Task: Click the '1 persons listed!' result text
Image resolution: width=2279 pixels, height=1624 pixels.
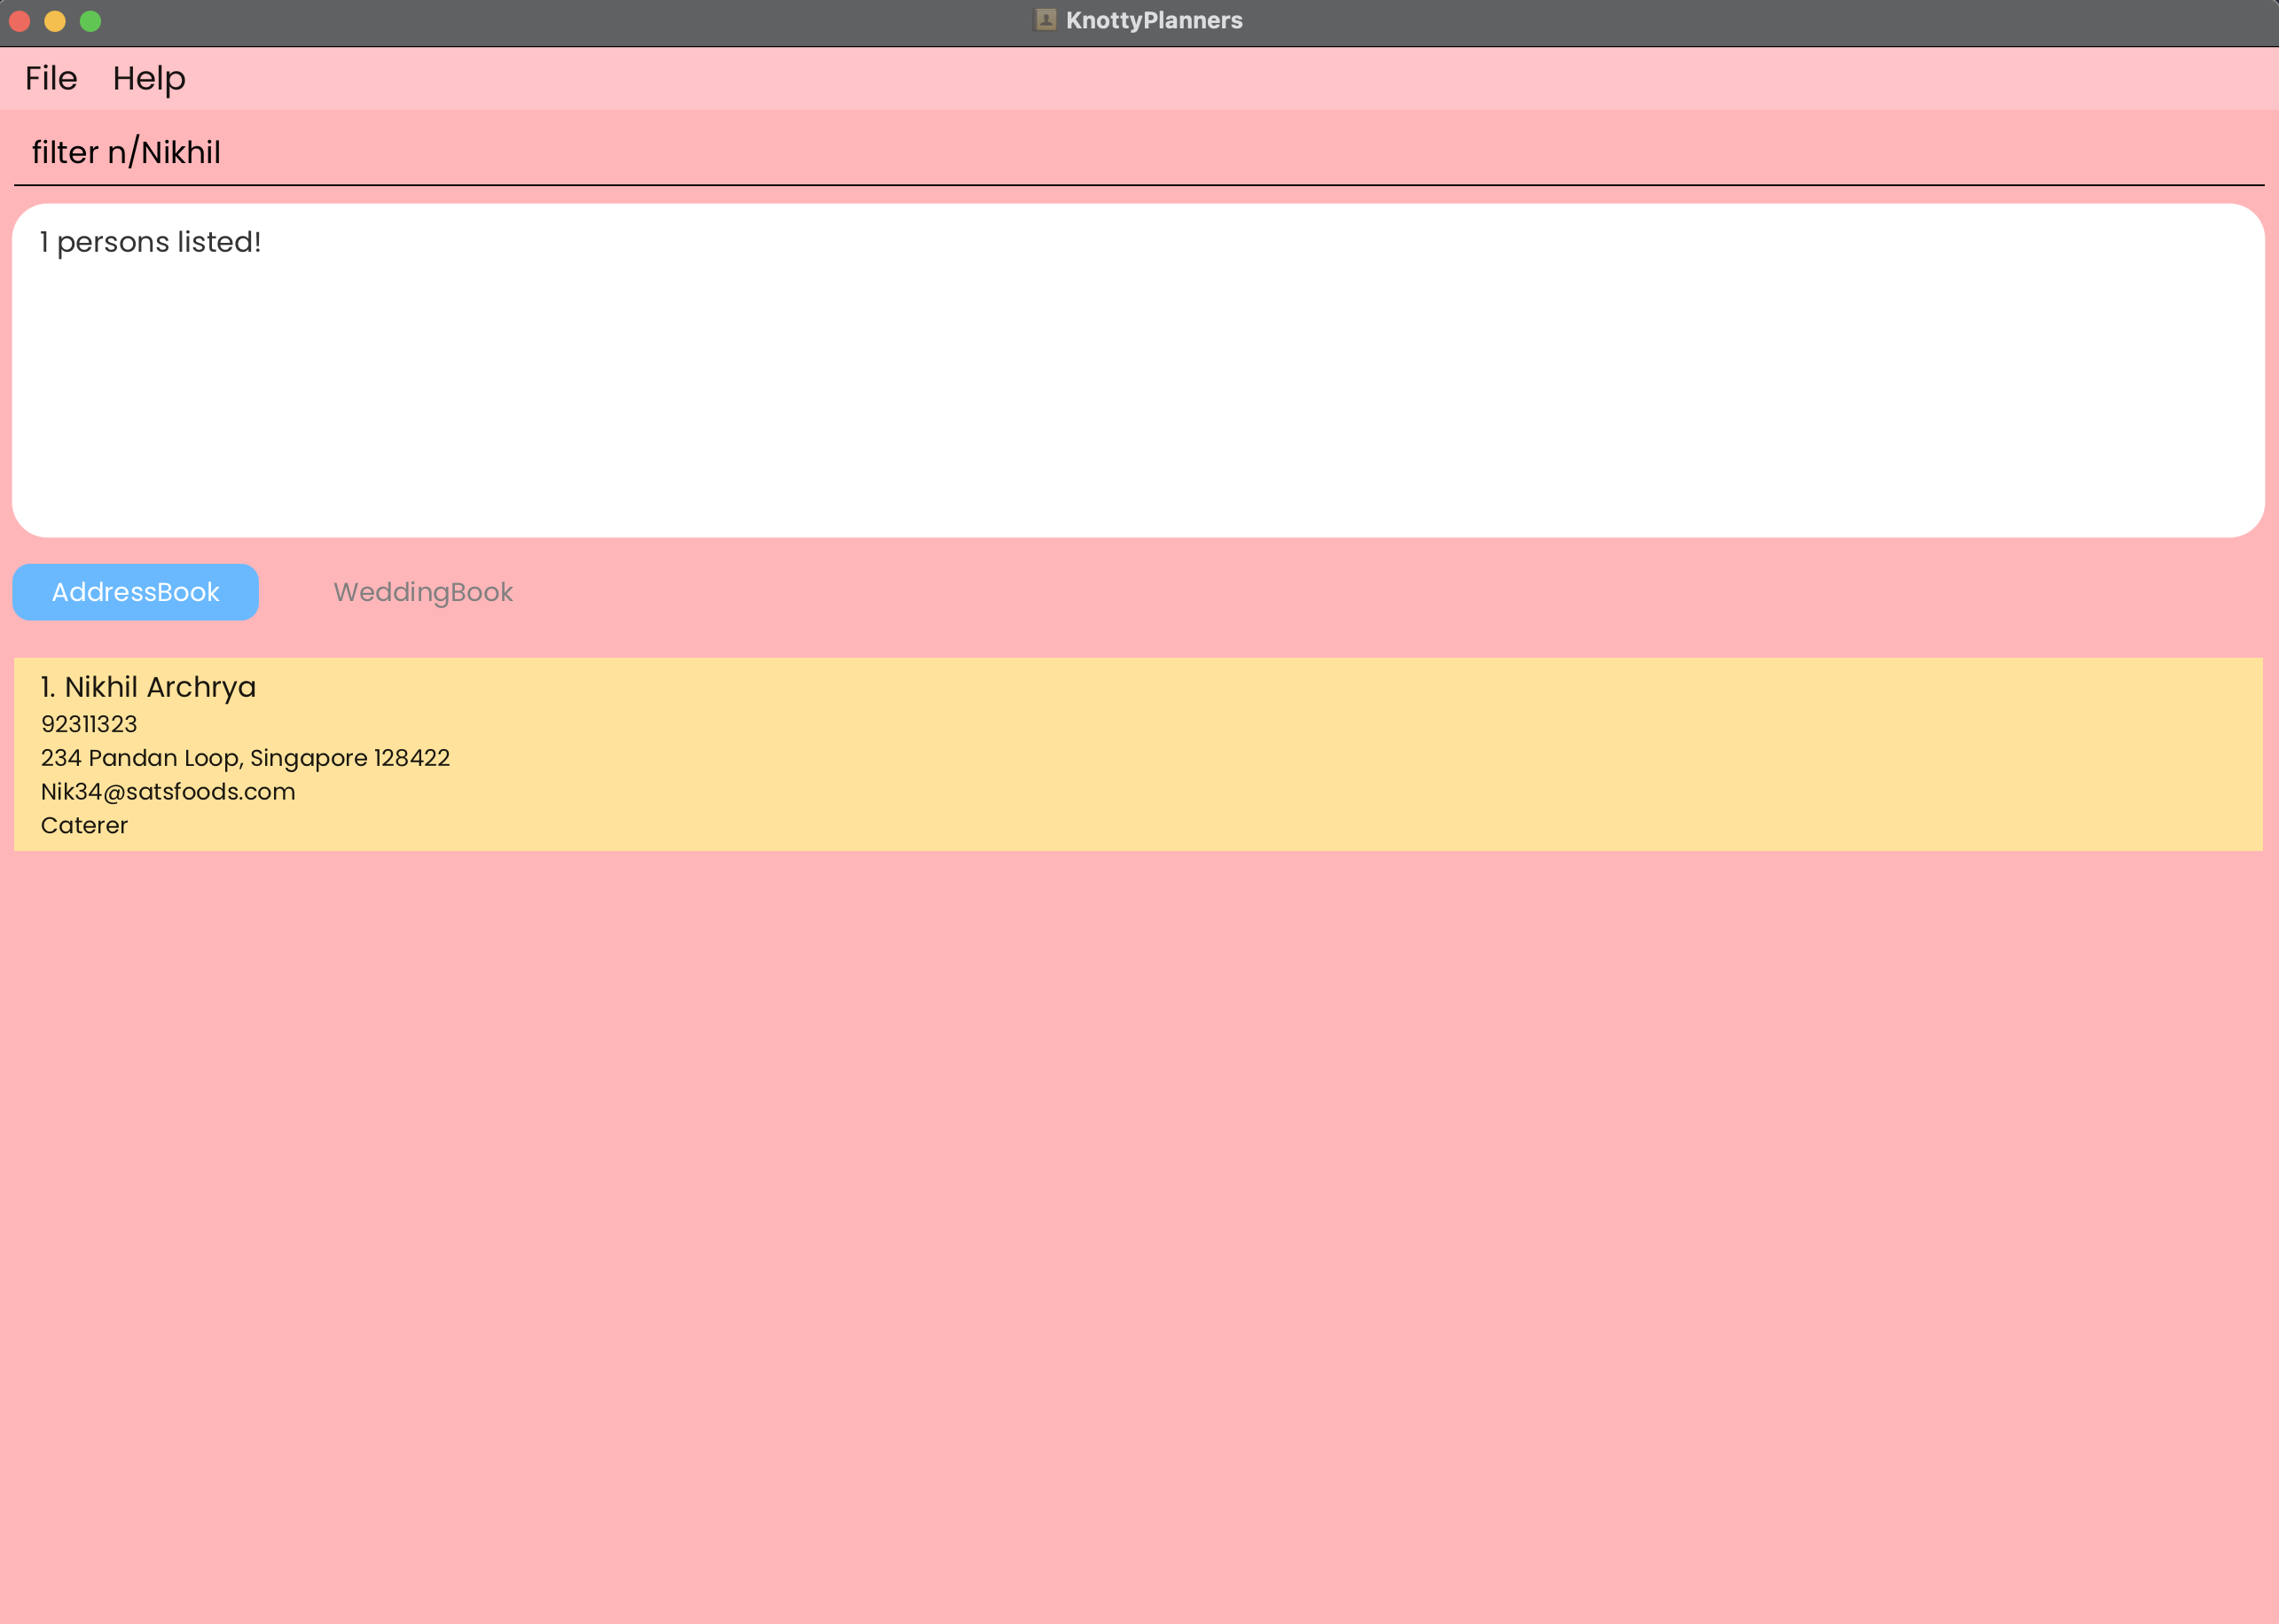Action: click(x=150, y=242)
